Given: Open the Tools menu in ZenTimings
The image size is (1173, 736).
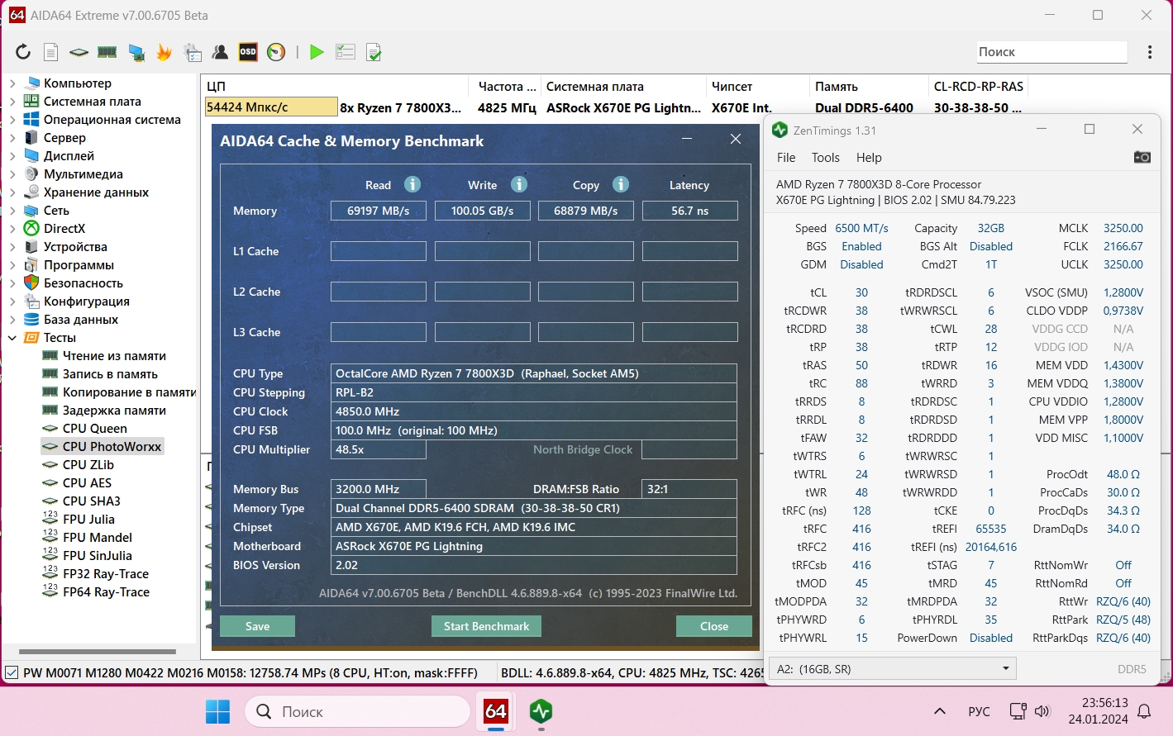Looking at the screenshot, I should pos(825,157).
